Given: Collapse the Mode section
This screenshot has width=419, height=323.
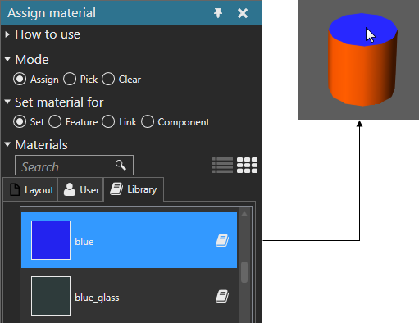Looking at the screenshot, I should [x=7, y=59].
